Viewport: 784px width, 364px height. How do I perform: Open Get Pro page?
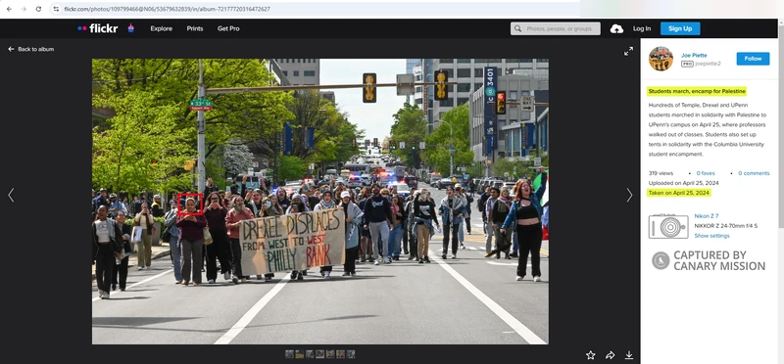228,28
